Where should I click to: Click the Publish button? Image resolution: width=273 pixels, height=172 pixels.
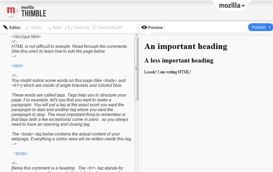(x=260, y=27)
